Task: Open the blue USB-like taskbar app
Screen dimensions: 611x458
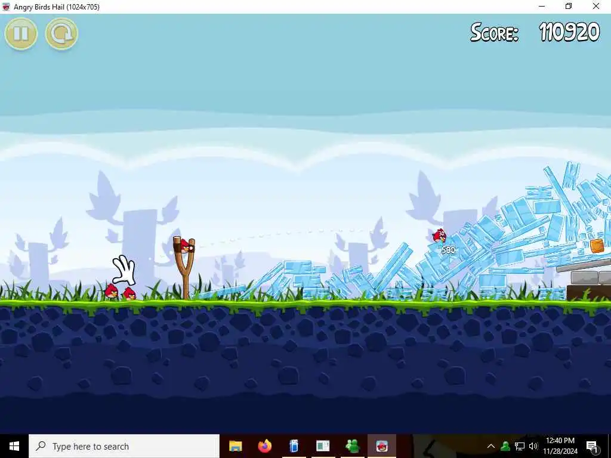Action: point(294,446)
